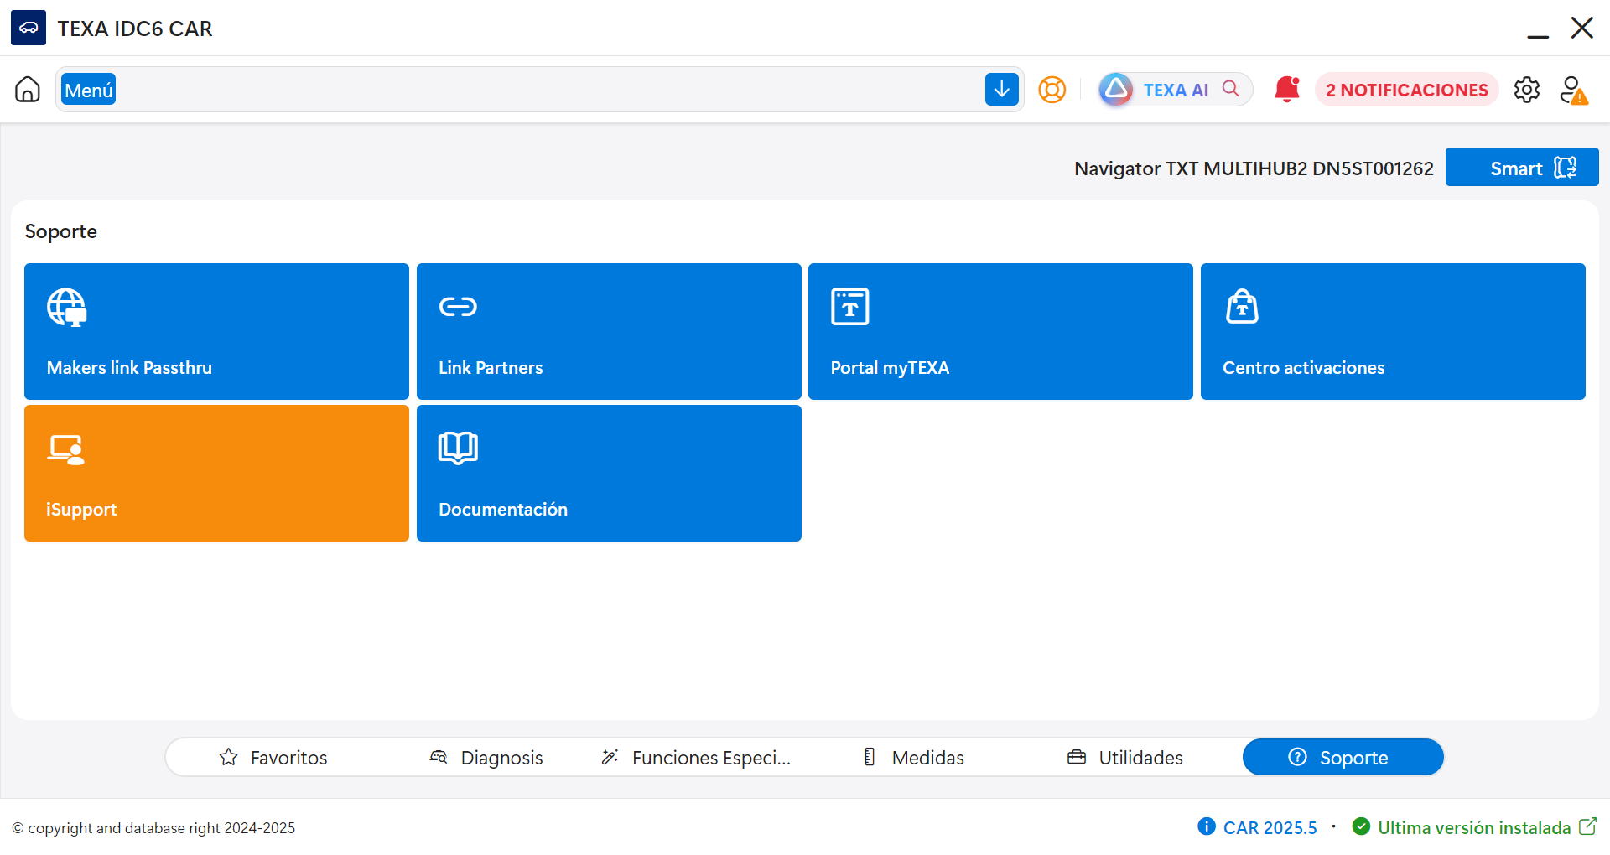Open TEXA AI search box
The width and height of the screenshot is (1610, 855).
pyautogui.click(x=1176, y=90)
